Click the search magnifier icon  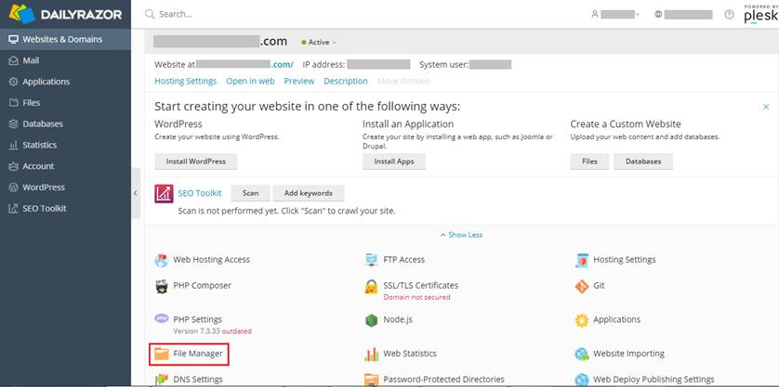(150, 14)
